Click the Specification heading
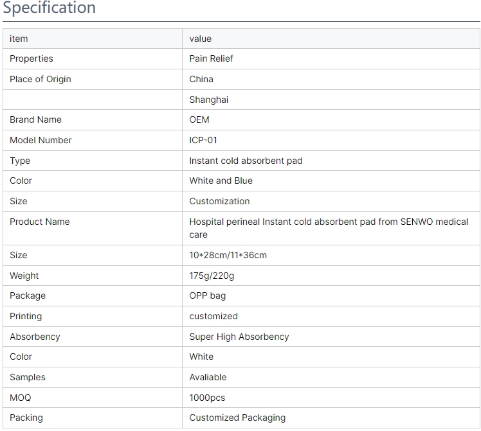 coord(49,7)
